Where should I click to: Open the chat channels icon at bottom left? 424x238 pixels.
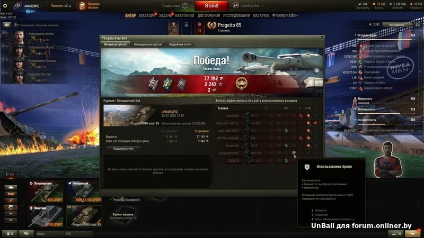26,233
